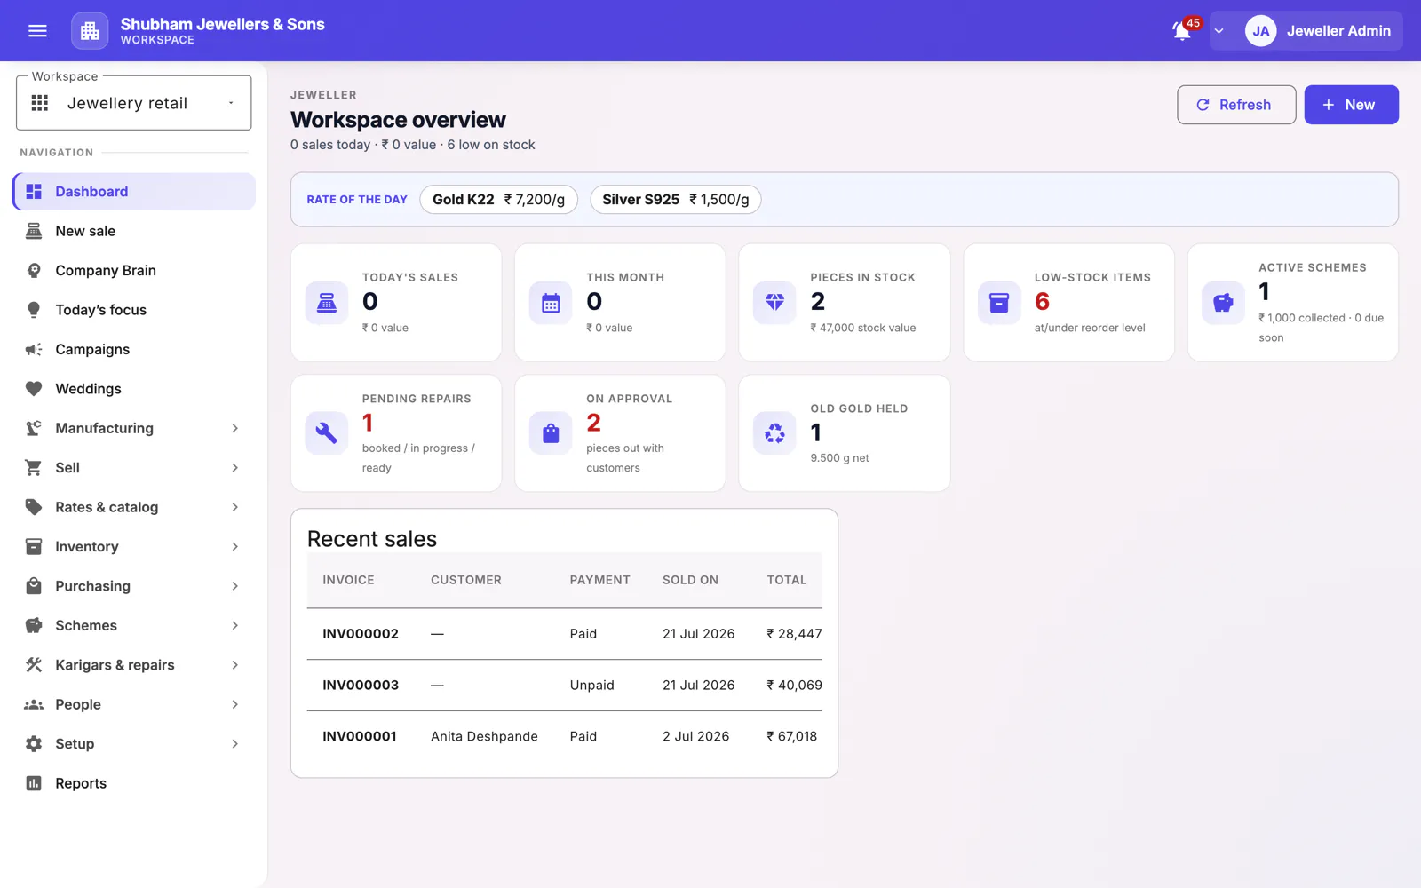The width and height of the screenshot is (1421, 888).
Task: Click the Shubham Jewellers building icon
Action: (90, 31)
